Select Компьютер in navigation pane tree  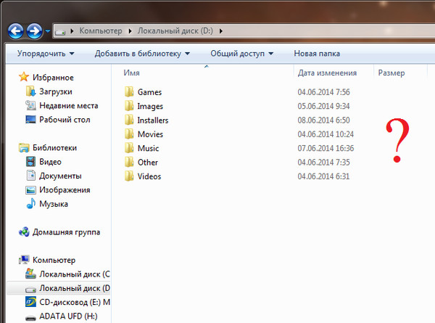pos(54,261)
